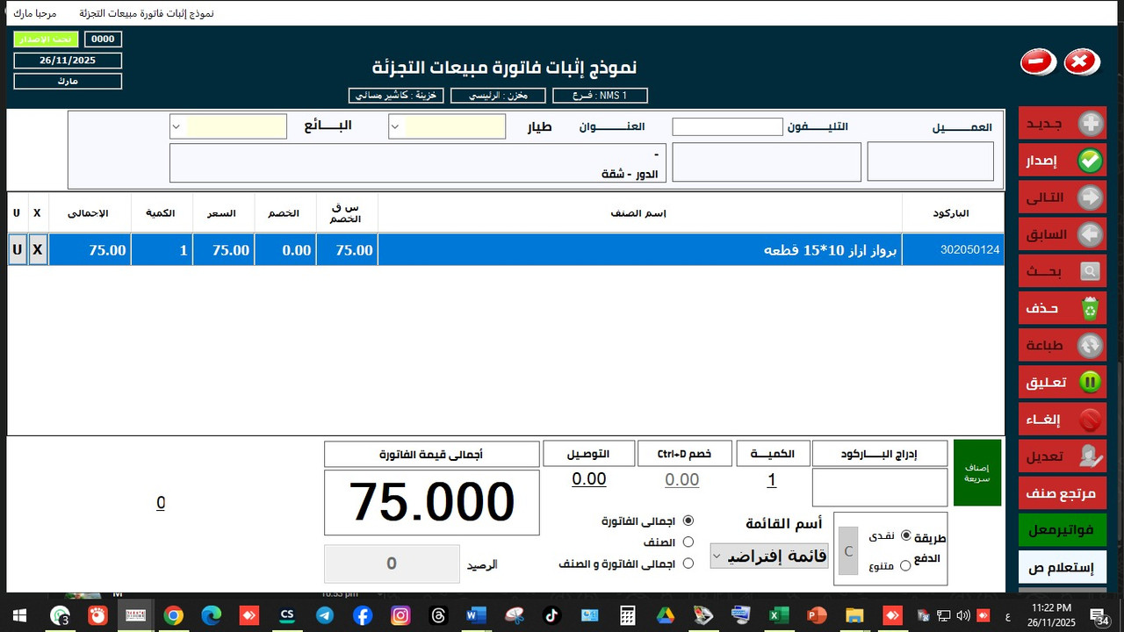1124x632 pixels.
Task: Open Google Chrome from taskbar
Action: tap(173, 616)
